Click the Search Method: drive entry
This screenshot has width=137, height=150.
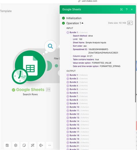83,36
